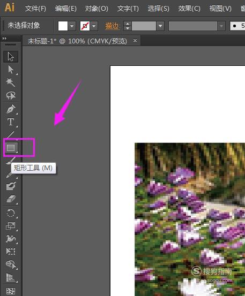Close the 未标题-1* document tab
The width and height of the screenshot is (245, 296).
point(135,40)
